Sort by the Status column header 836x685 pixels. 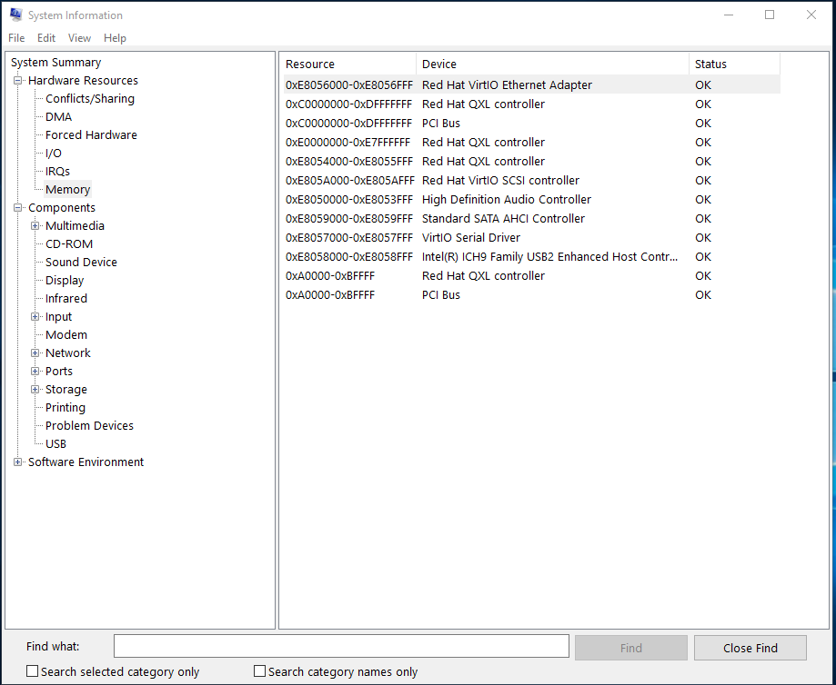[x=735, y=64]
